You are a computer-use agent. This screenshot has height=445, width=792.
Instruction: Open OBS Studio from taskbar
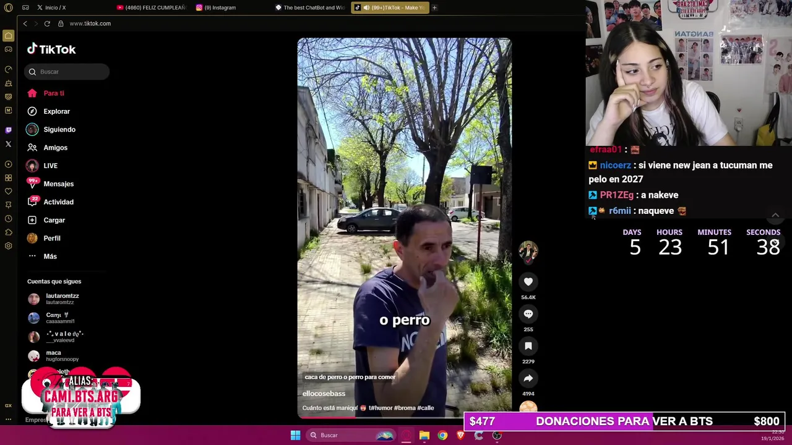497,435
